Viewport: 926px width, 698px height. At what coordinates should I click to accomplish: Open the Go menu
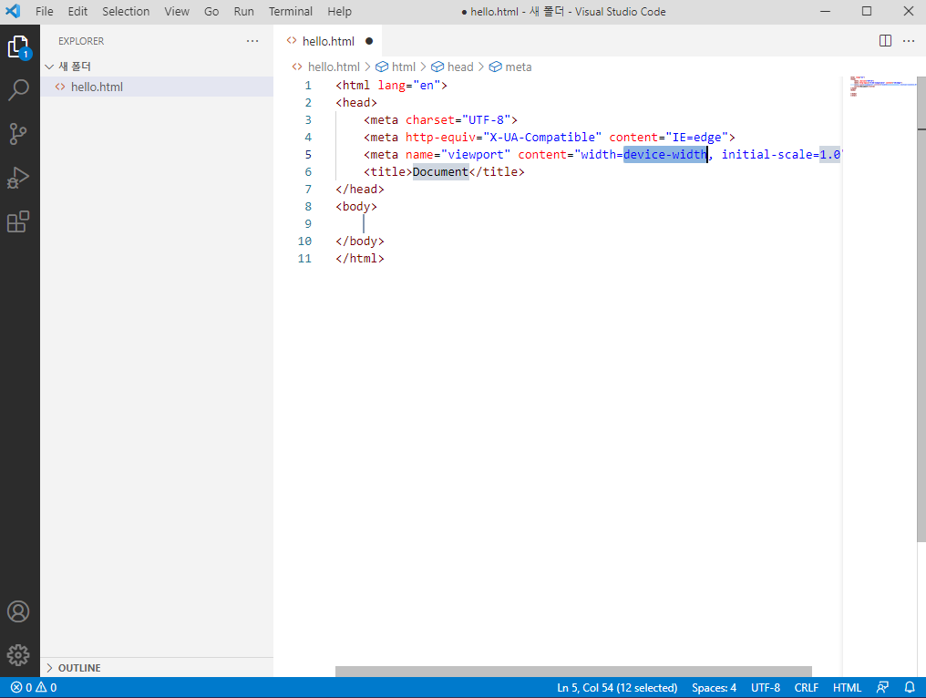(211, 11)
